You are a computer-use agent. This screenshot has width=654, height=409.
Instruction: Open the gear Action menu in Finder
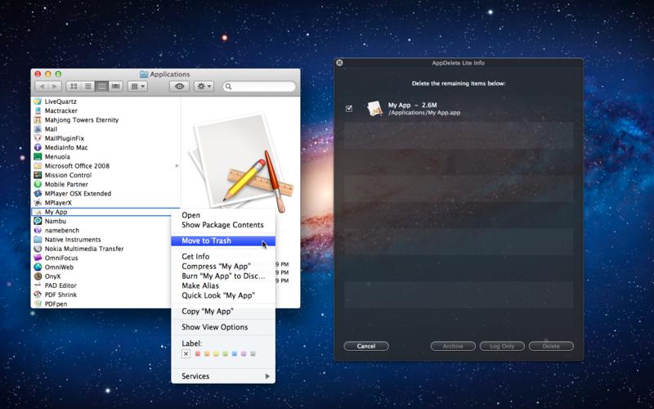coord(204,87)
